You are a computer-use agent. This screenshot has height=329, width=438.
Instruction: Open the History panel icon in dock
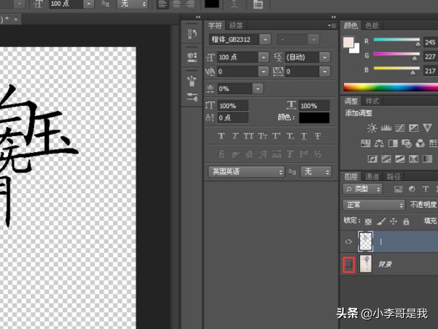[192, 33]
